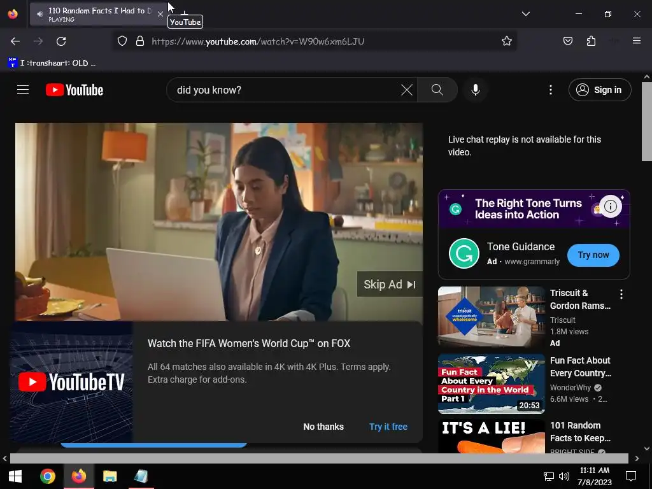652x489 pixels.
Task: Click the browser Back arrow
Action: (x=15, y=41)
